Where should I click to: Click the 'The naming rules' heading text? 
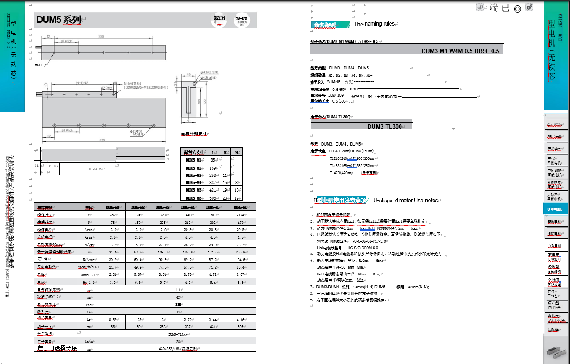point(374,24)
